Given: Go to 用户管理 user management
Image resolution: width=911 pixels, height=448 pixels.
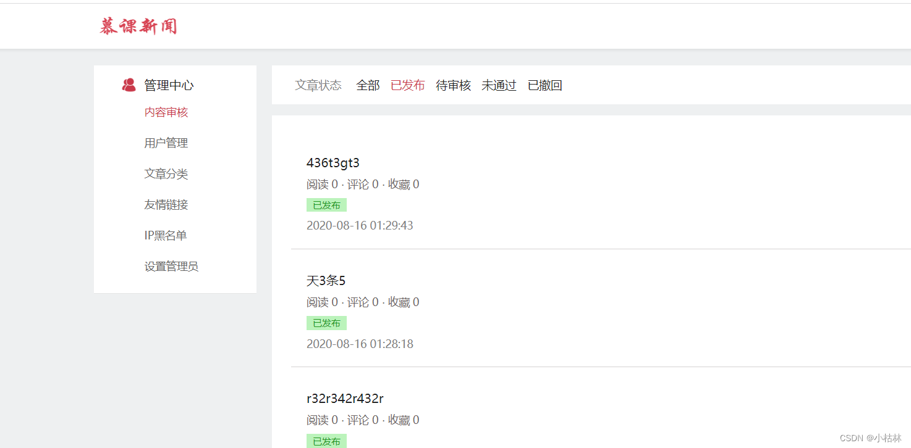Looking at the screenshot, I should 166,143.
